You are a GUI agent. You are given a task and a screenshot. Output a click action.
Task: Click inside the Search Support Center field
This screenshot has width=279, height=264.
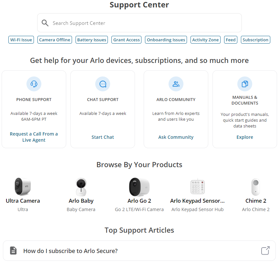click(x=139, y=23)
